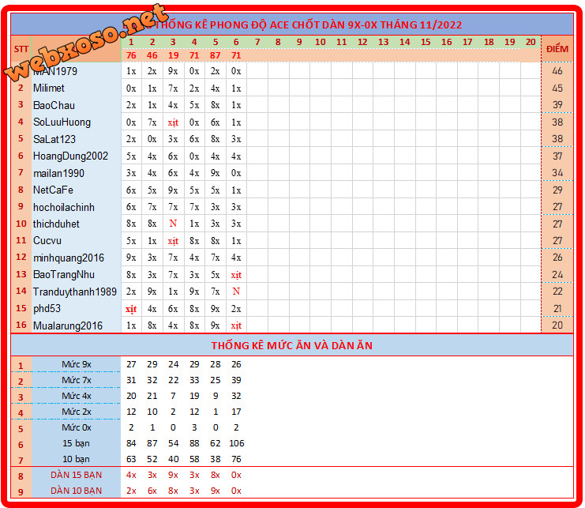Click the Mức 7x row label
585x508 pixels.
tap(77, 380)
